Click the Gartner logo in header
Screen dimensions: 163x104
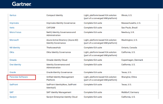coord(21,4)
